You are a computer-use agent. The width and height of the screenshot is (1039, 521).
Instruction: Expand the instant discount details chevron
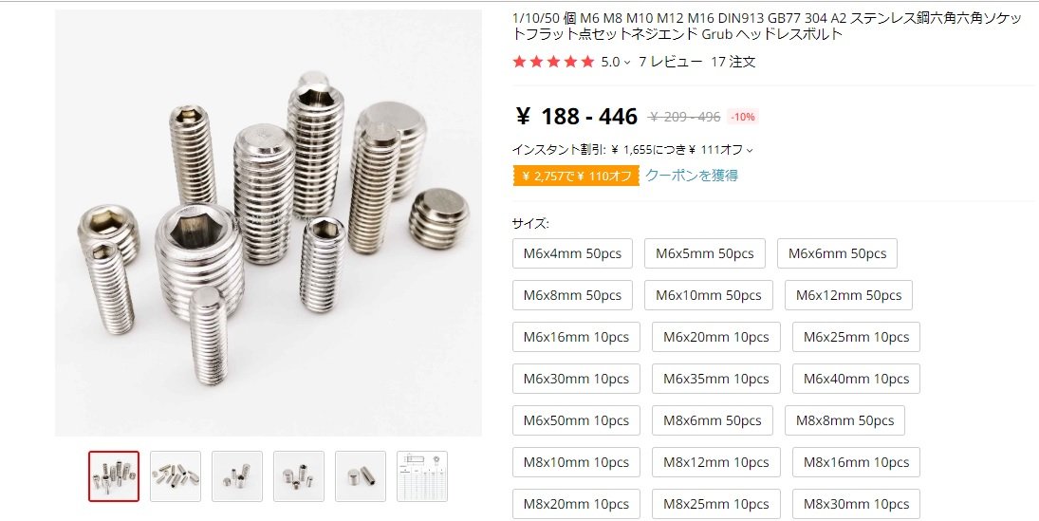[750, 151]
